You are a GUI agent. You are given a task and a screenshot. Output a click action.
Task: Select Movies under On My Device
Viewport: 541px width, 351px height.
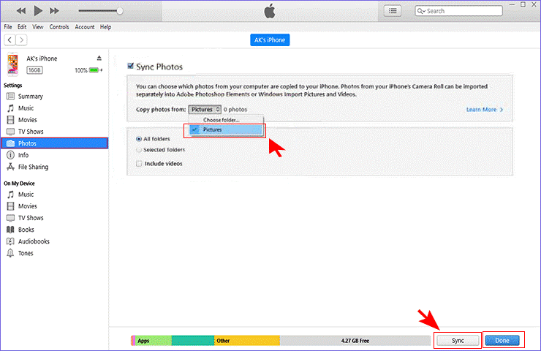pyautogui.click(x=55, y=206)
